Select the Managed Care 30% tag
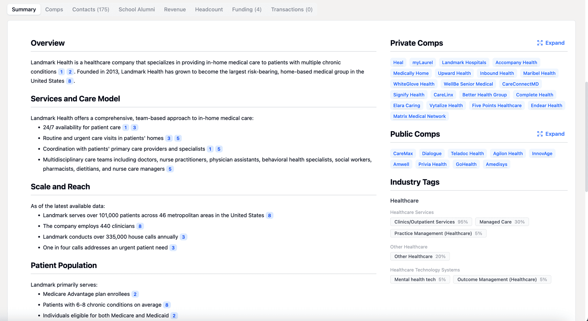Screen dimensions: 588x321 [x=502, y=222]
